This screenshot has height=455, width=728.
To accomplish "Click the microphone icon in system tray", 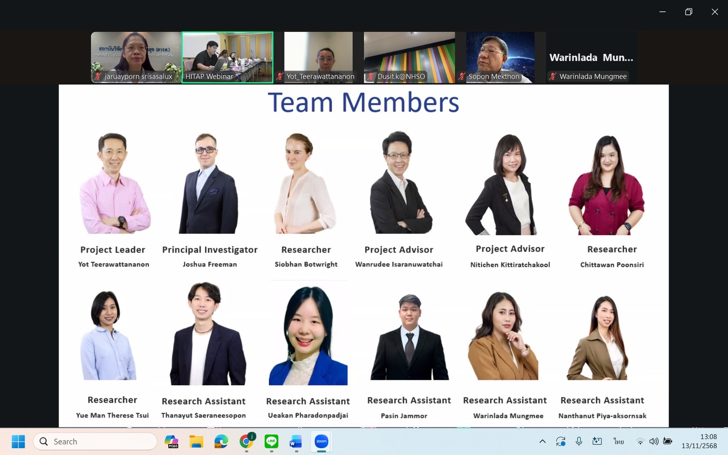I will click(x=579, y=442).
